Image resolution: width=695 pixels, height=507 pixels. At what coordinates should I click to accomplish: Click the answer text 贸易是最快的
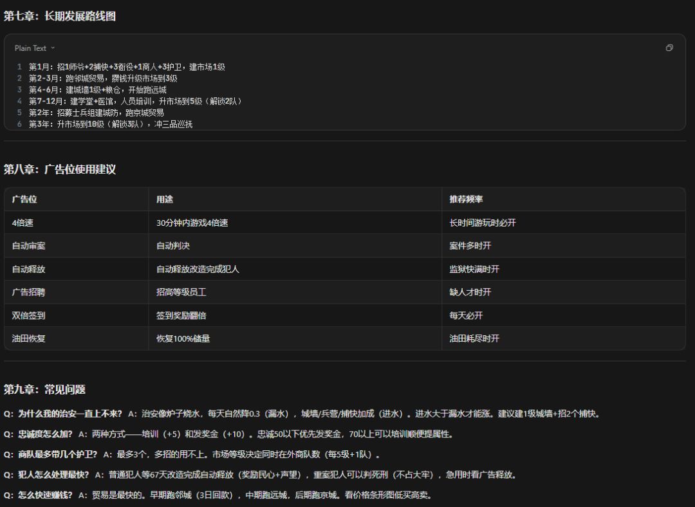coord(116,495)
